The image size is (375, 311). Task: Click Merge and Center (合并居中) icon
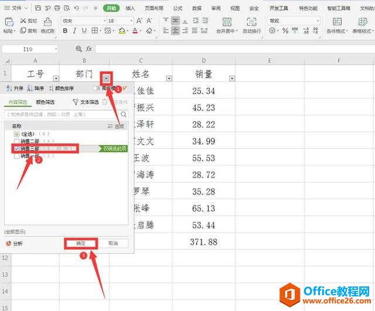pos(227,22)
